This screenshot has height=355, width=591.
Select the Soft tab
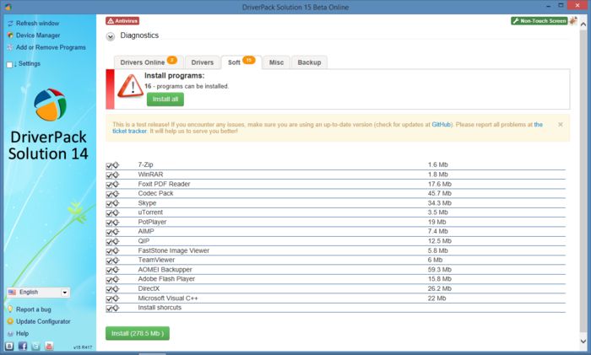[241, 62]
